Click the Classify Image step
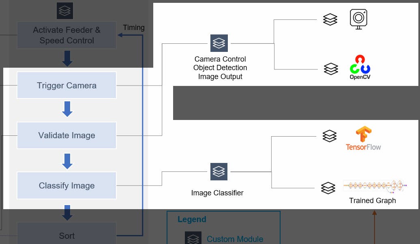Image resolution: width=420 pixels, height=244 pixels. click(66, 185)
